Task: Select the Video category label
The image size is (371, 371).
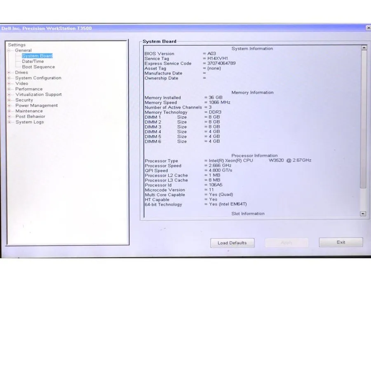Action: point(22,83)
